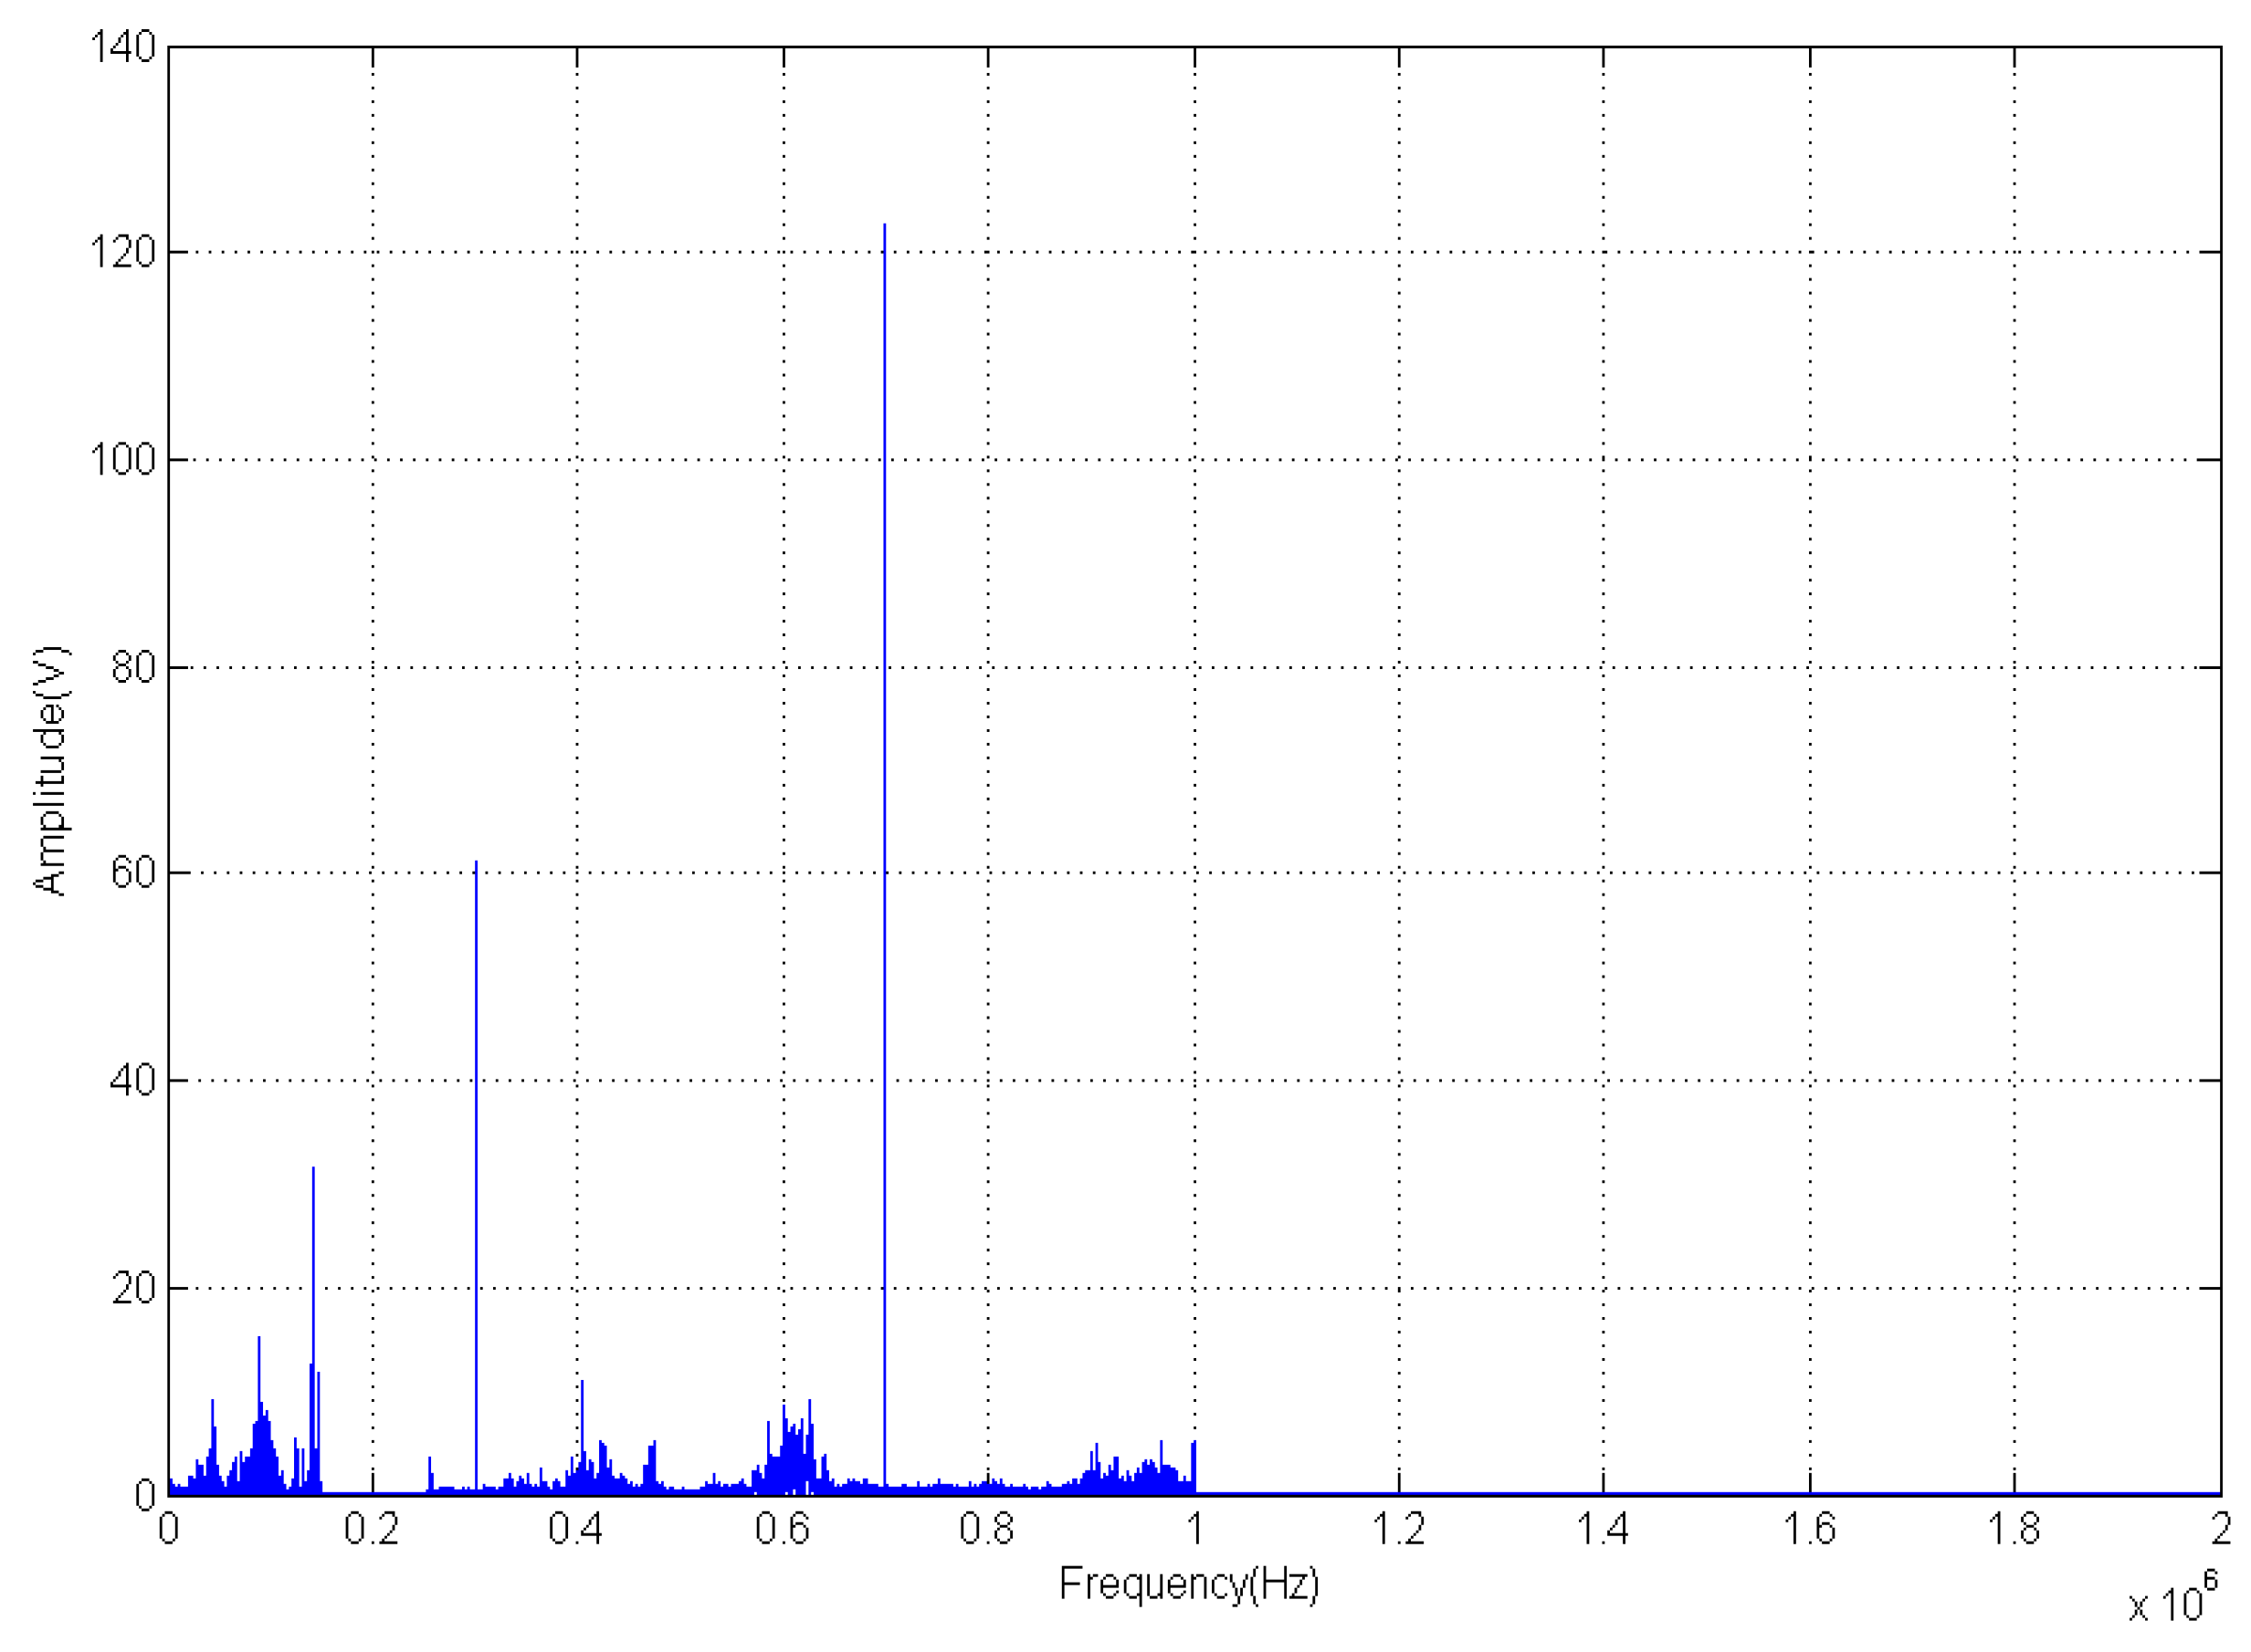
Task: Click the 140 y-axis tick label
Action: (123, 47)
